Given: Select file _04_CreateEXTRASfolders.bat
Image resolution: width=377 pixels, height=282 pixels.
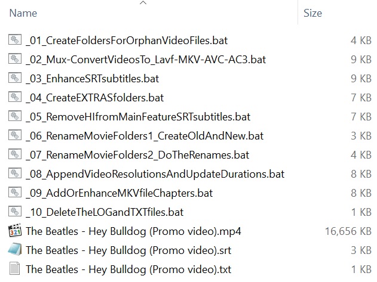Looking at the screenshot, I should point(95,98).
